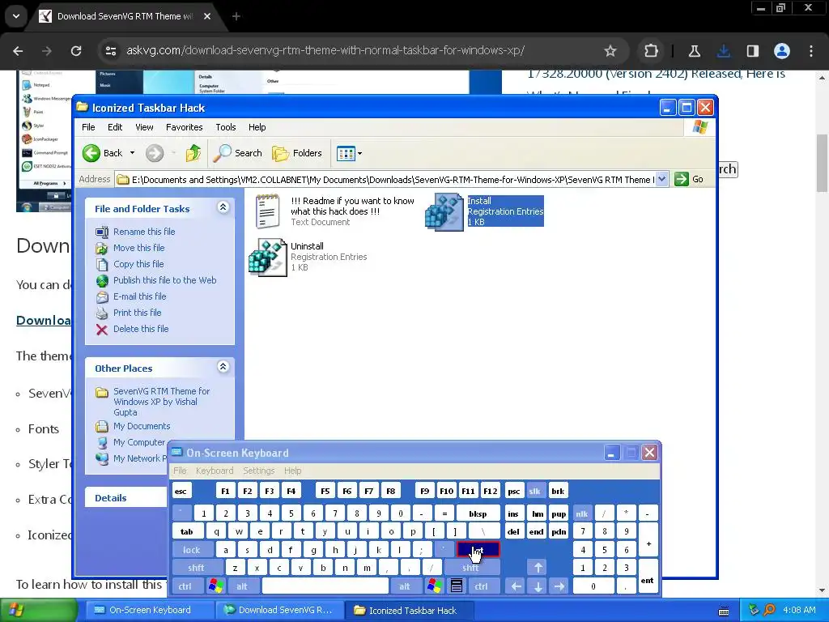Open Keyboard menu in On-Screen Keyboard
The image size is (829, 622).
(214, 471)
